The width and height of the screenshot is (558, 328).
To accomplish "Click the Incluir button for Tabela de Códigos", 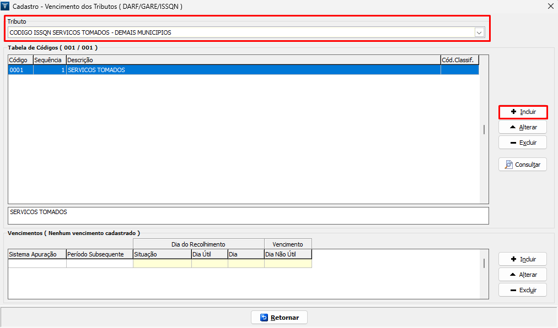I will pyautogui.click(x=523, y=112).
